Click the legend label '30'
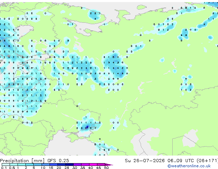The height and width of the screenshot is (169, 218). point(75,168)
